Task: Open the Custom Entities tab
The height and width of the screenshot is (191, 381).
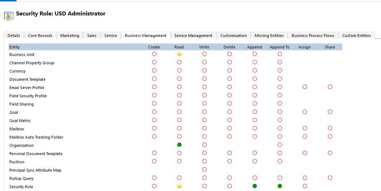Action: pos(356,36)
